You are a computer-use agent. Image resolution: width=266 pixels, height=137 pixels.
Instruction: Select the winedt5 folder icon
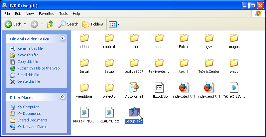[109, 88]
